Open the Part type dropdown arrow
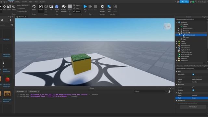The height and width of the screenshot is (117, 208). 46,12
